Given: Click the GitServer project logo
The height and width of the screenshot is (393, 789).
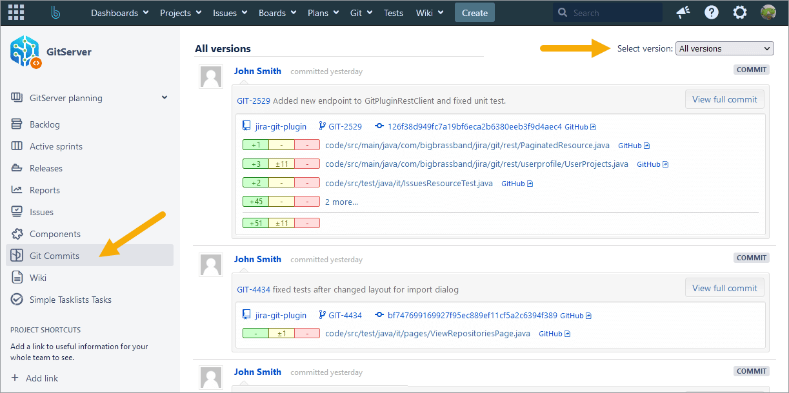Looking at the screenshot, I should [25, 52].
